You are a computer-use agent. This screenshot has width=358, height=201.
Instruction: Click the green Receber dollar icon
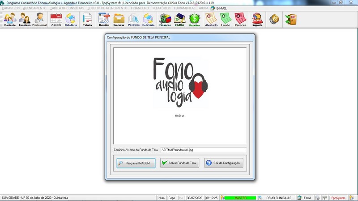(x=195, y=20)
